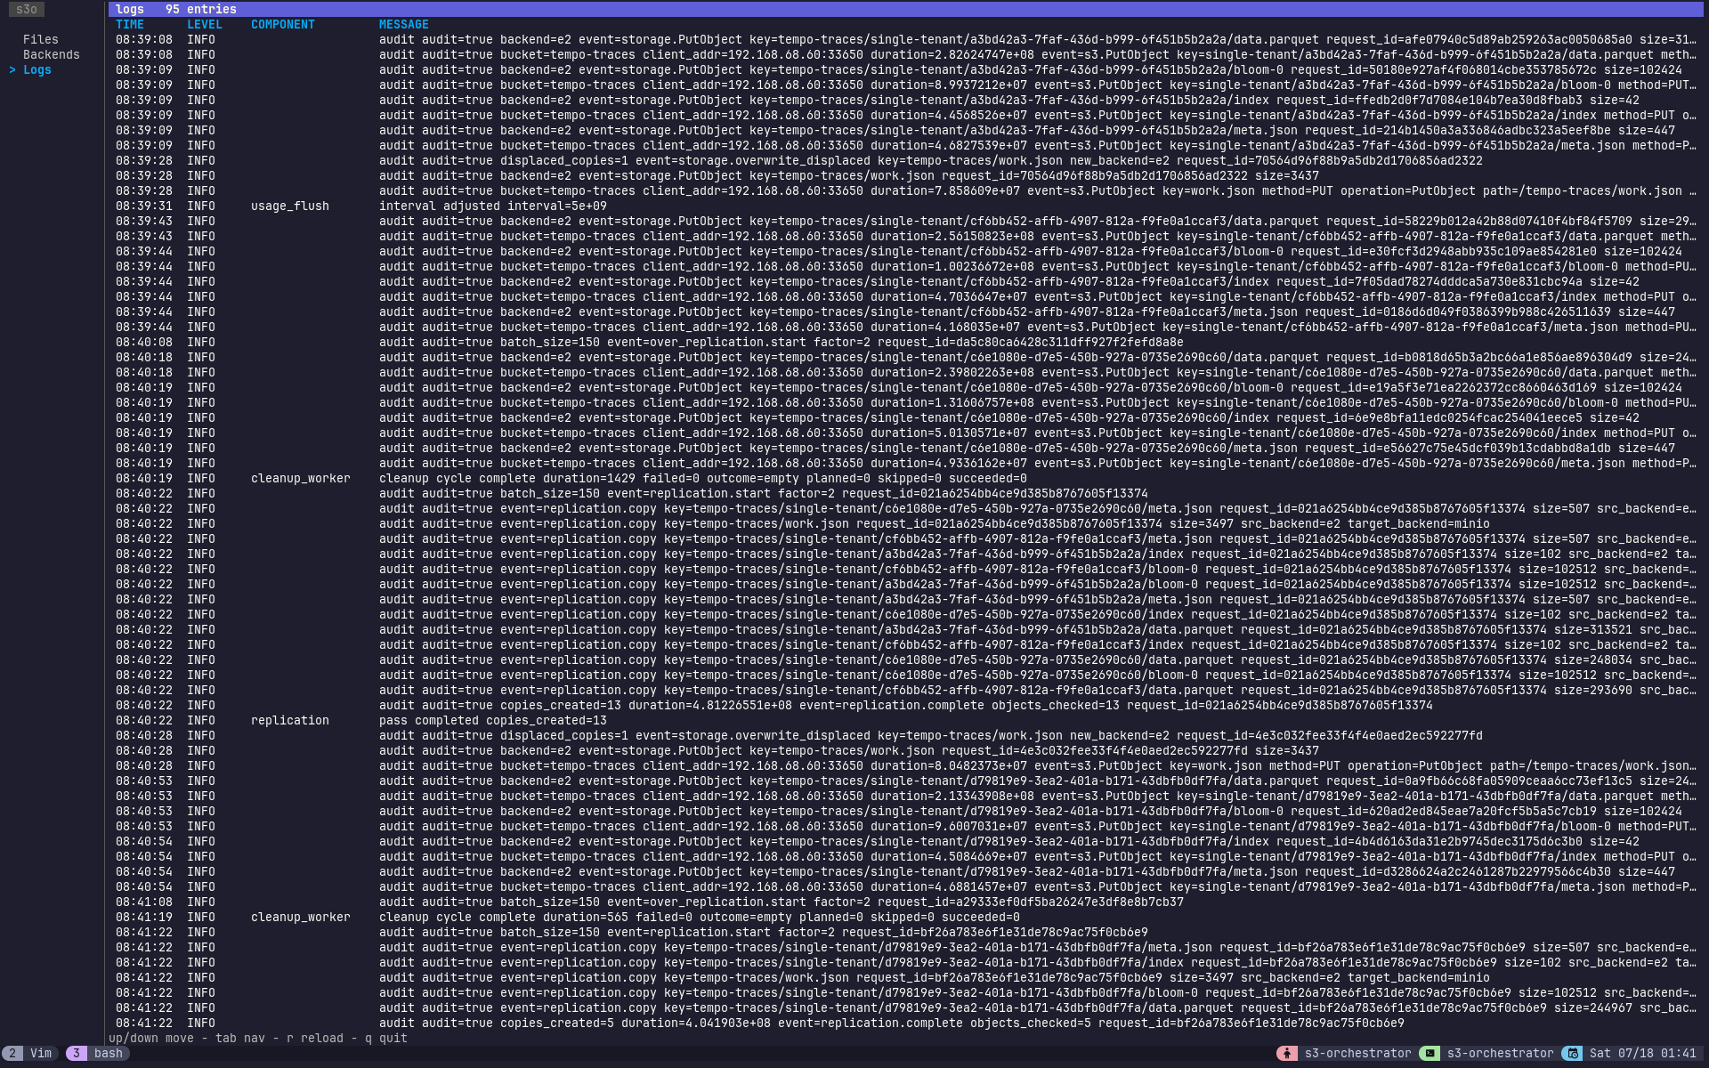1709x1068 pixels.
Task: Select 'pass completed copies_created=13' message
Action: click(x=493, y=721)
